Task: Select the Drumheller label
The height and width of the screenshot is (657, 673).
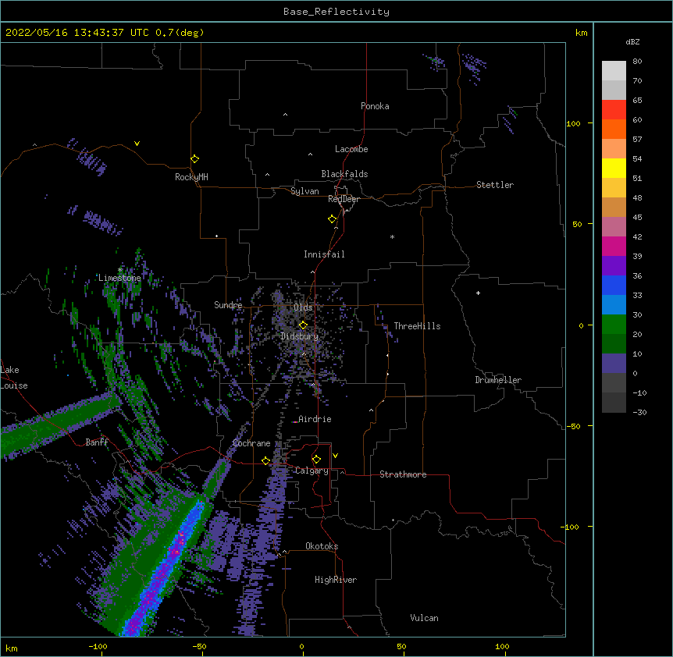Action: [498, 380]
